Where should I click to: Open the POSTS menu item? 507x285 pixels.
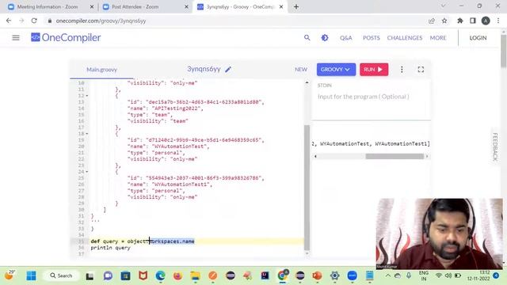click(x=372, y=38)
